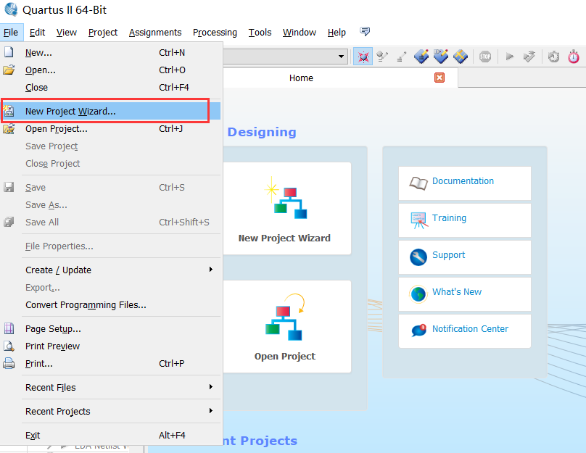Viewport: 586px width, 453px height.
Task: Click the highlighted red-starburst toolbar icon
Action: [x=363, y=57]
